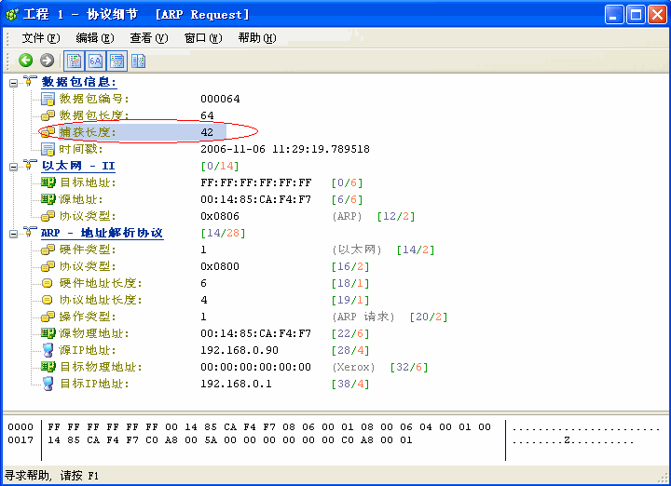Select the 数据包编号 row label
Image resolution: width=671 pixels, height=486 pixels.
tap(94, 99)
